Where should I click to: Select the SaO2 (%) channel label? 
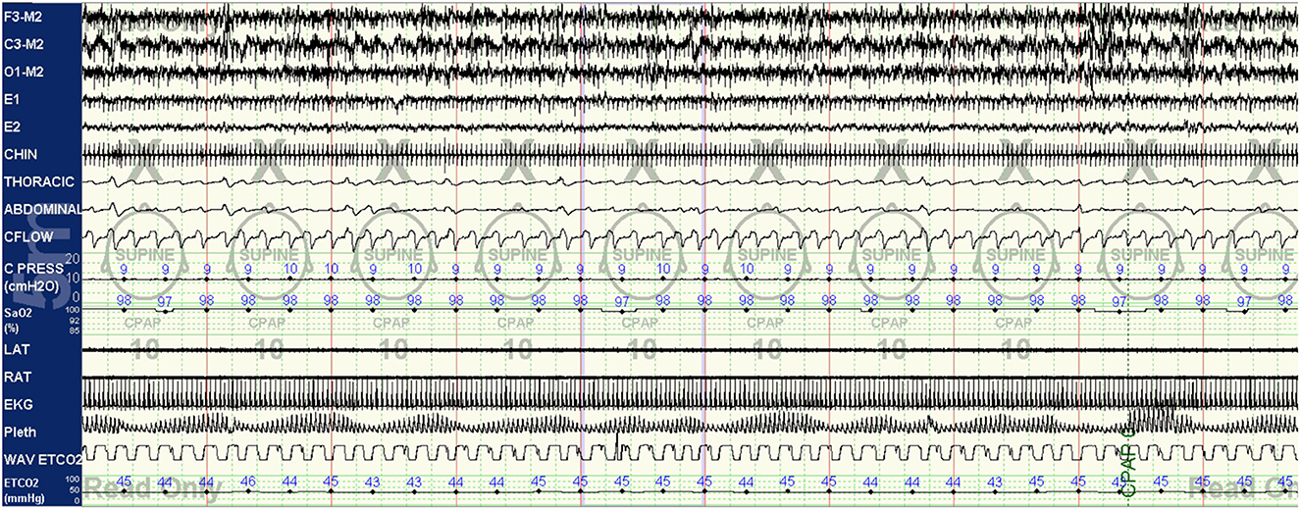(x=18, y=319)
